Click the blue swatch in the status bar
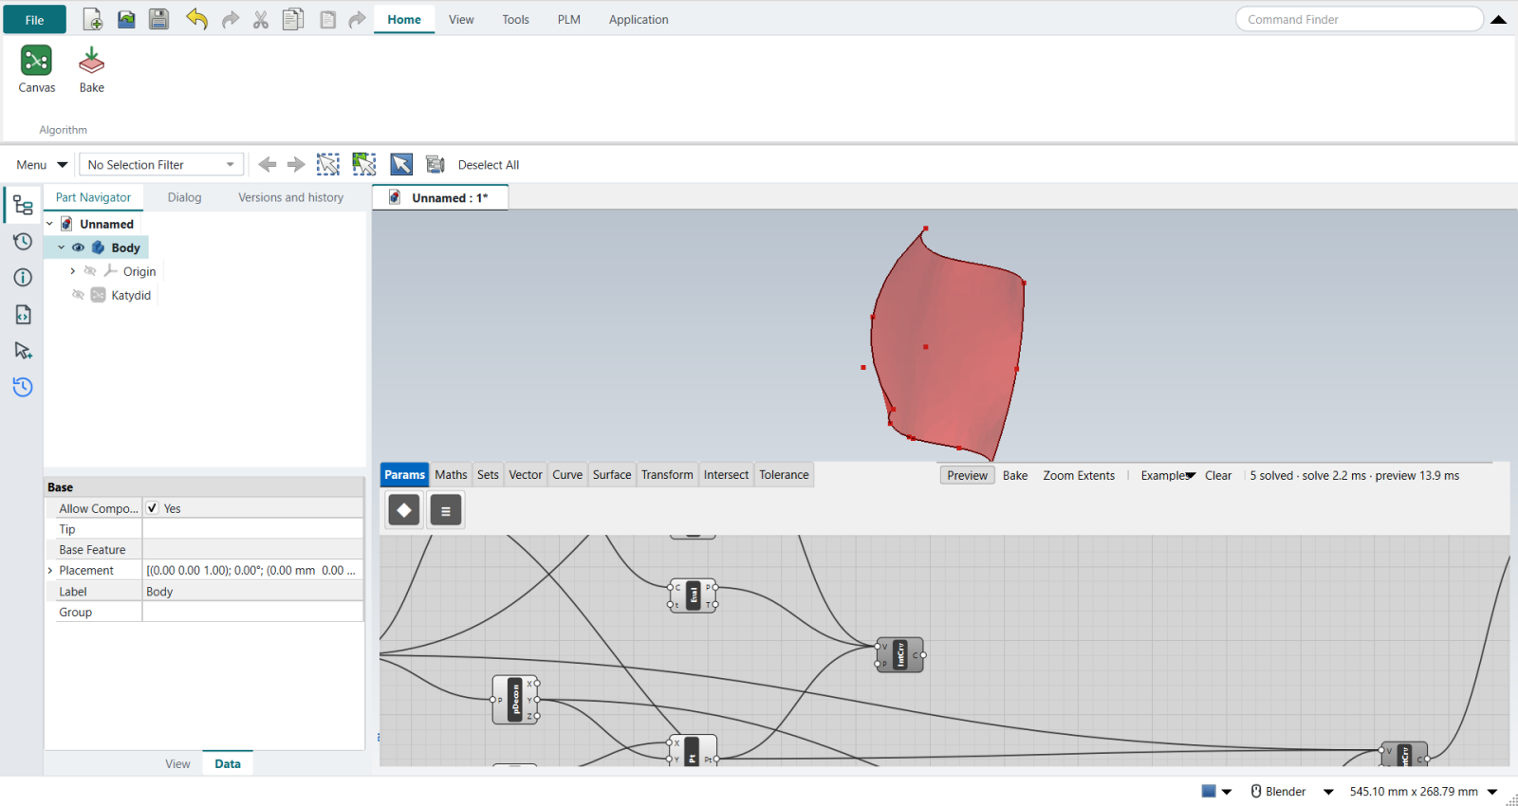Image resolution: width=1518 pixels, height=806 pixels. pyautogui.click(x=1209, y=791)
